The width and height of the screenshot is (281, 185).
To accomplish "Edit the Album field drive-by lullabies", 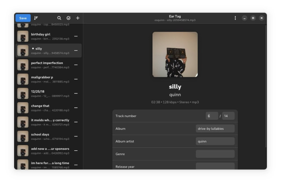I will [x=215, y=128].
